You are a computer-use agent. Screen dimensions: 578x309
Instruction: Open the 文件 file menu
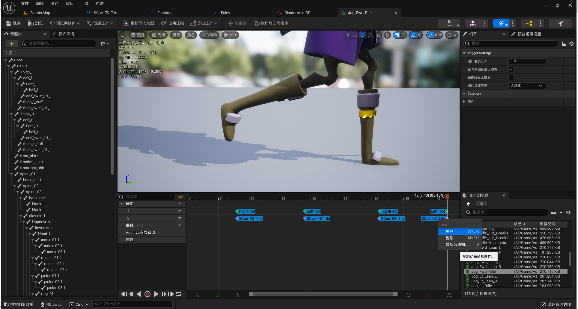click(25, 4)
